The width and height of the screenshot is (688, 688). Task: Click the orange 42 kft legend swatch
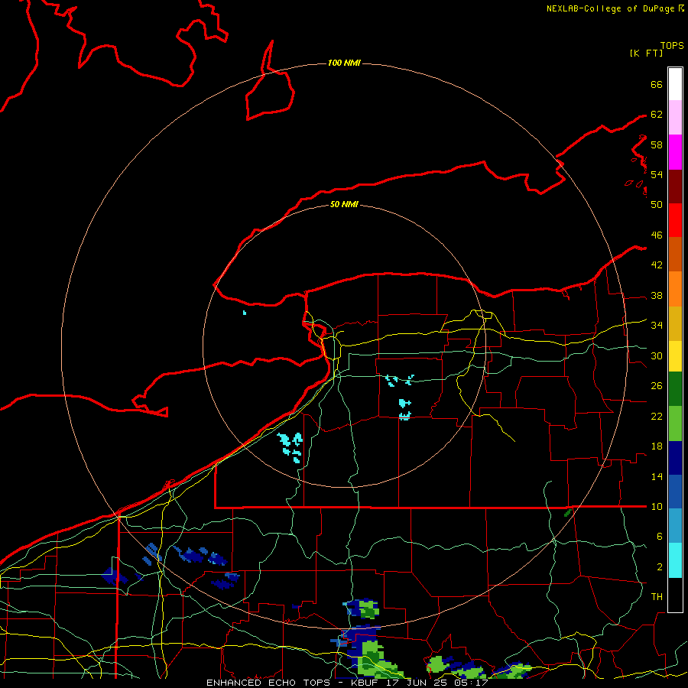[675, 289]
